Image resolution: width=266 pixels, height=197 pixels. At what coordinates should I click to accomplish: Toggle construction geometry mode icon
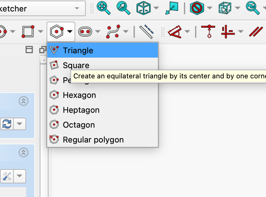(146, 32)
